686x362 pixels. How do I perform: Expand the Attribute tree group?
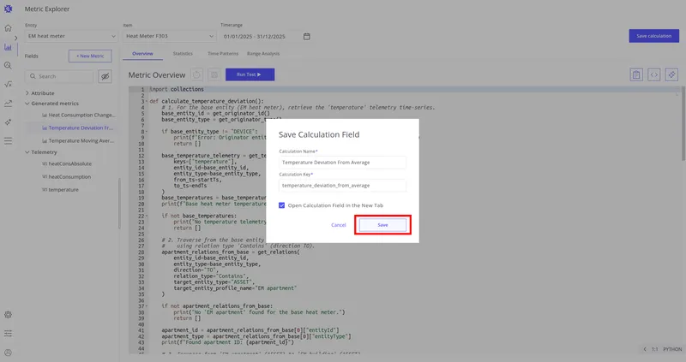click(27, 93)
